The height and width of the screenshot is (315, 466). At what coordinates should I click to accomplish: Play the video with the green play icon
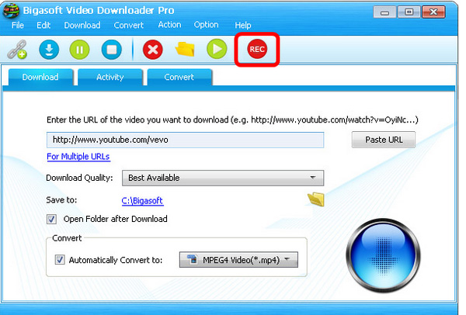point(217,49)
